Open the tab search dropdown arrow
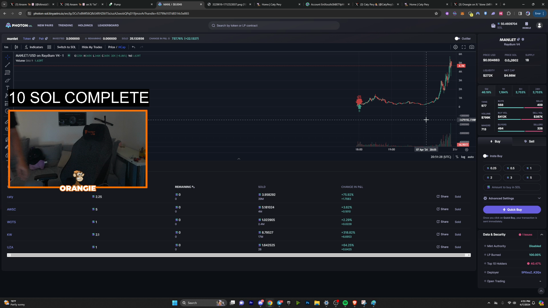The width and height of the screenshot is (548, 308). pyautogui.click(x=4, y=4)
